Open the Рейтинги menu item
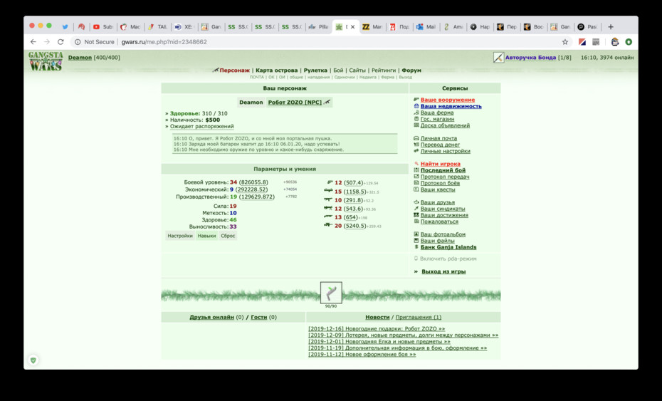This screenshot has height=401, width=662. (384, 70)
